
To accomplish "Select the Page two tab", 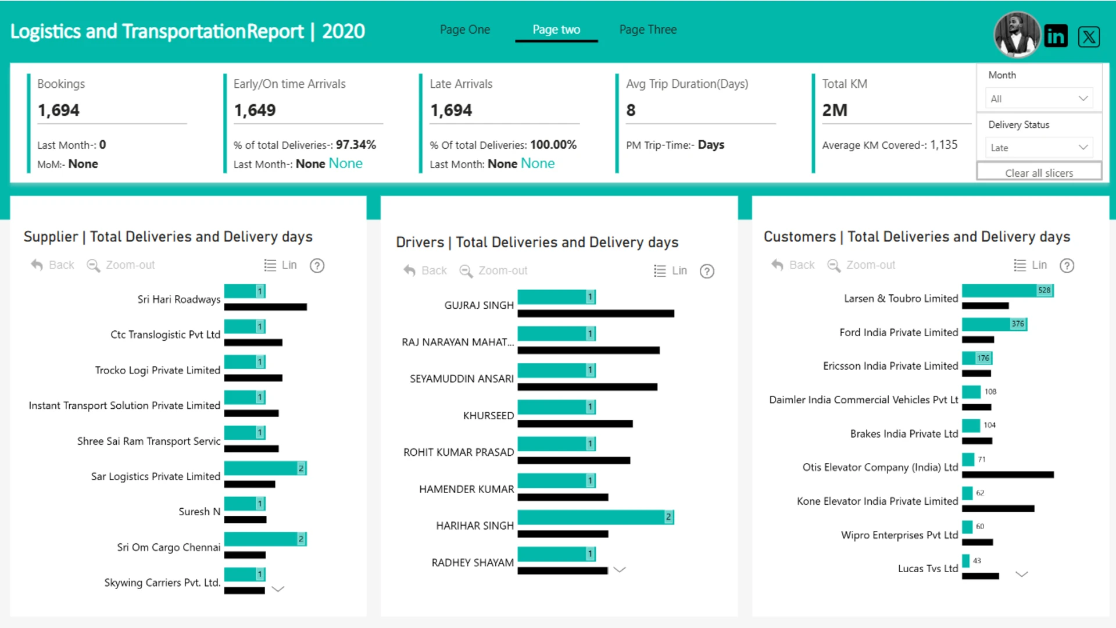I will pyautogui.click(x=556, y=30).
